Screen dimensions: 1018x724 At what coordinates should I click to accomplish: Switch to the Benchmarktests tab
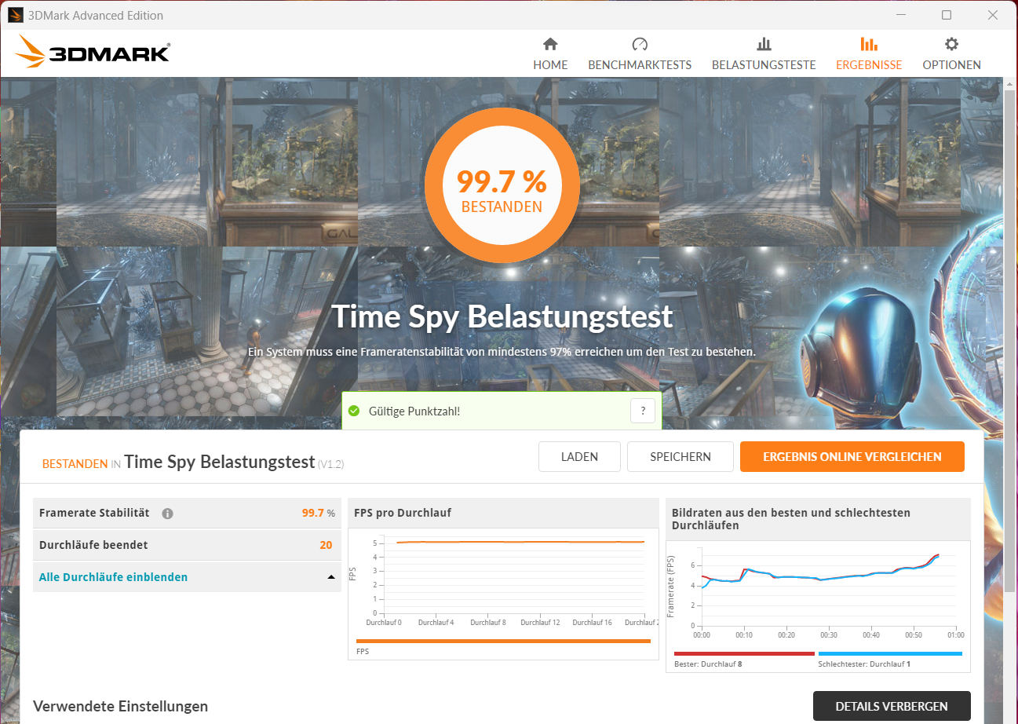pyautogui.click(x=640, y=65)
